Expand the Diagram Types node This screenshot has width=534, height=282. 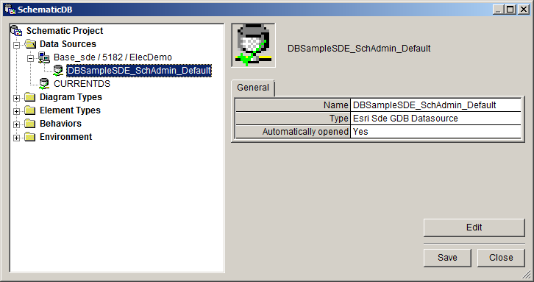click(x=16, y=98)
